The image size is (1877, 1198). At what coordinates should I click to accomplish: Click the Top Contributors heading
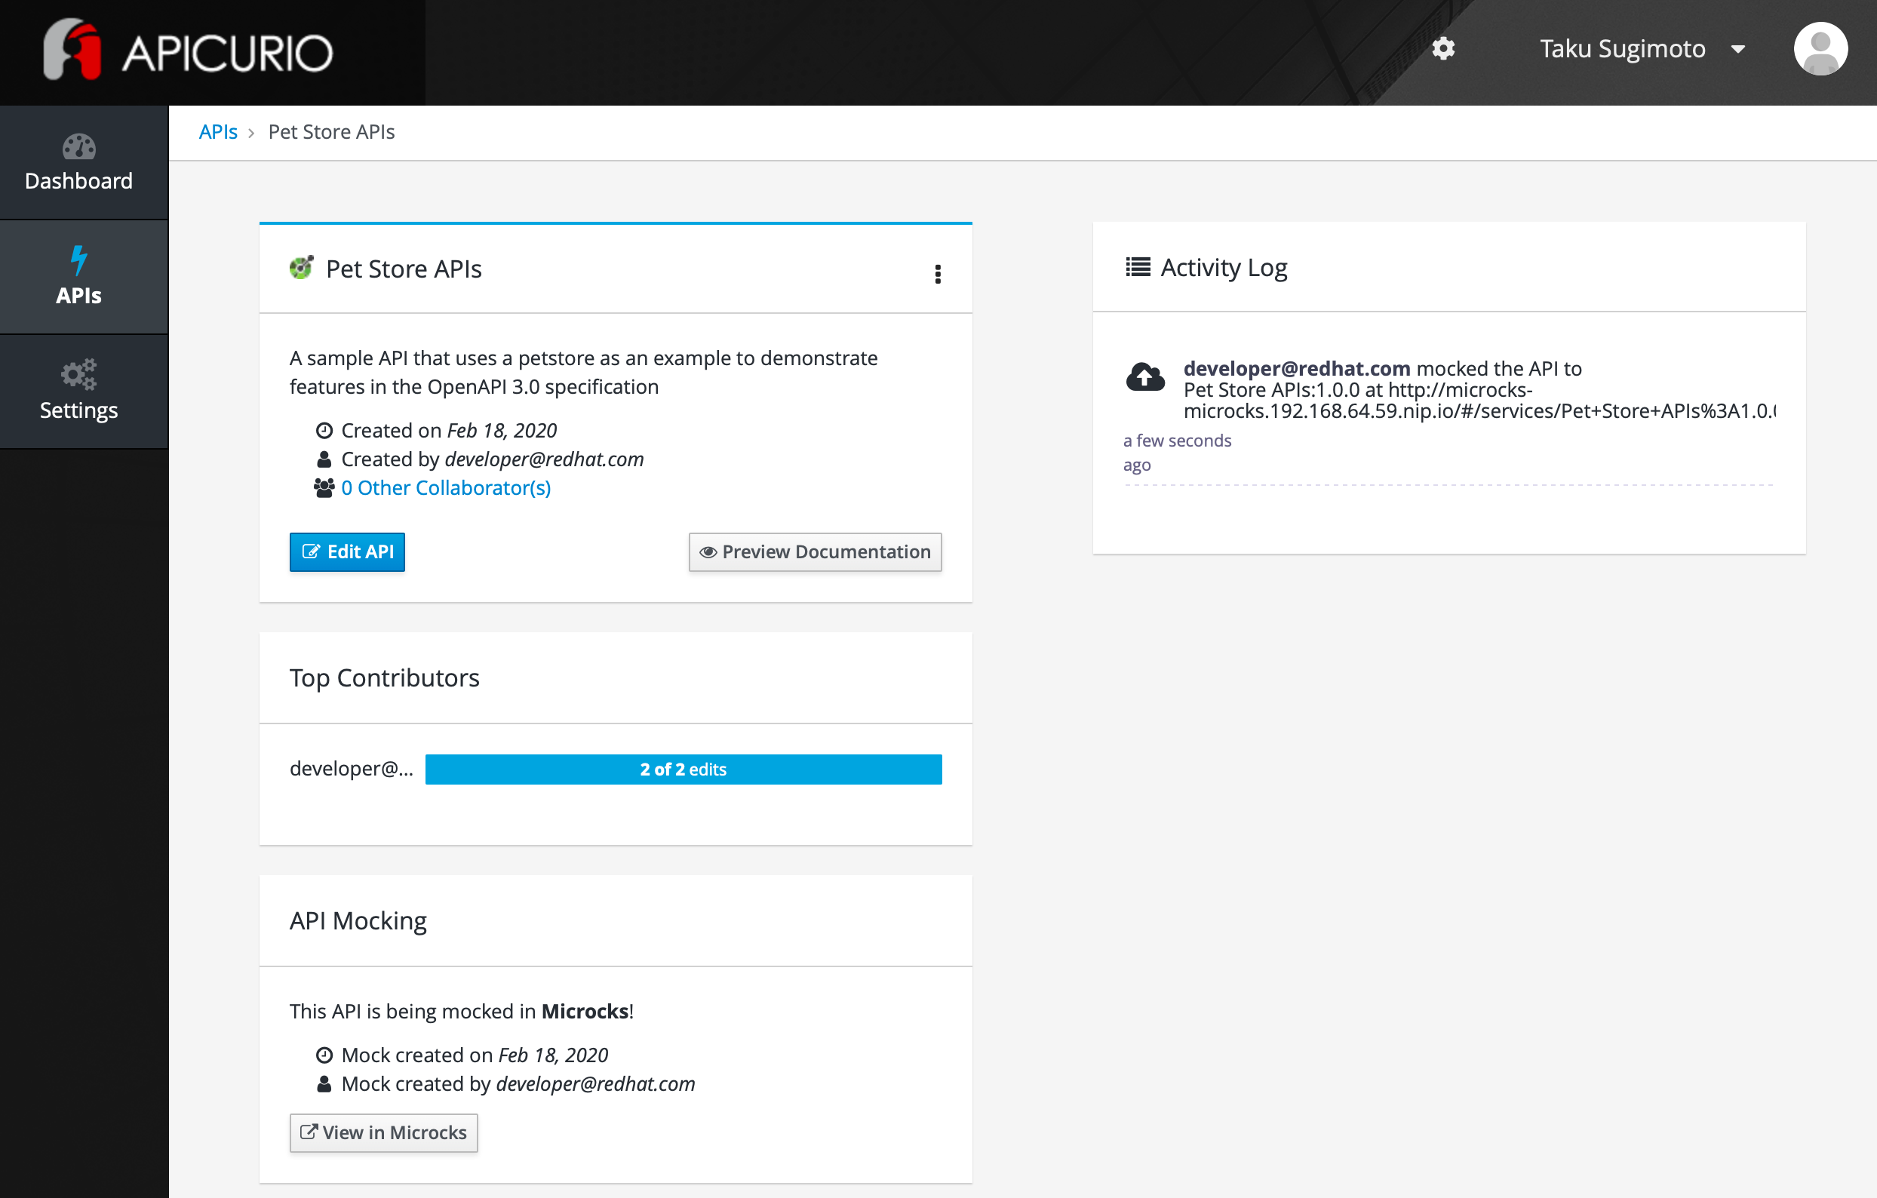pyautogui.click(x=384, y=677)
